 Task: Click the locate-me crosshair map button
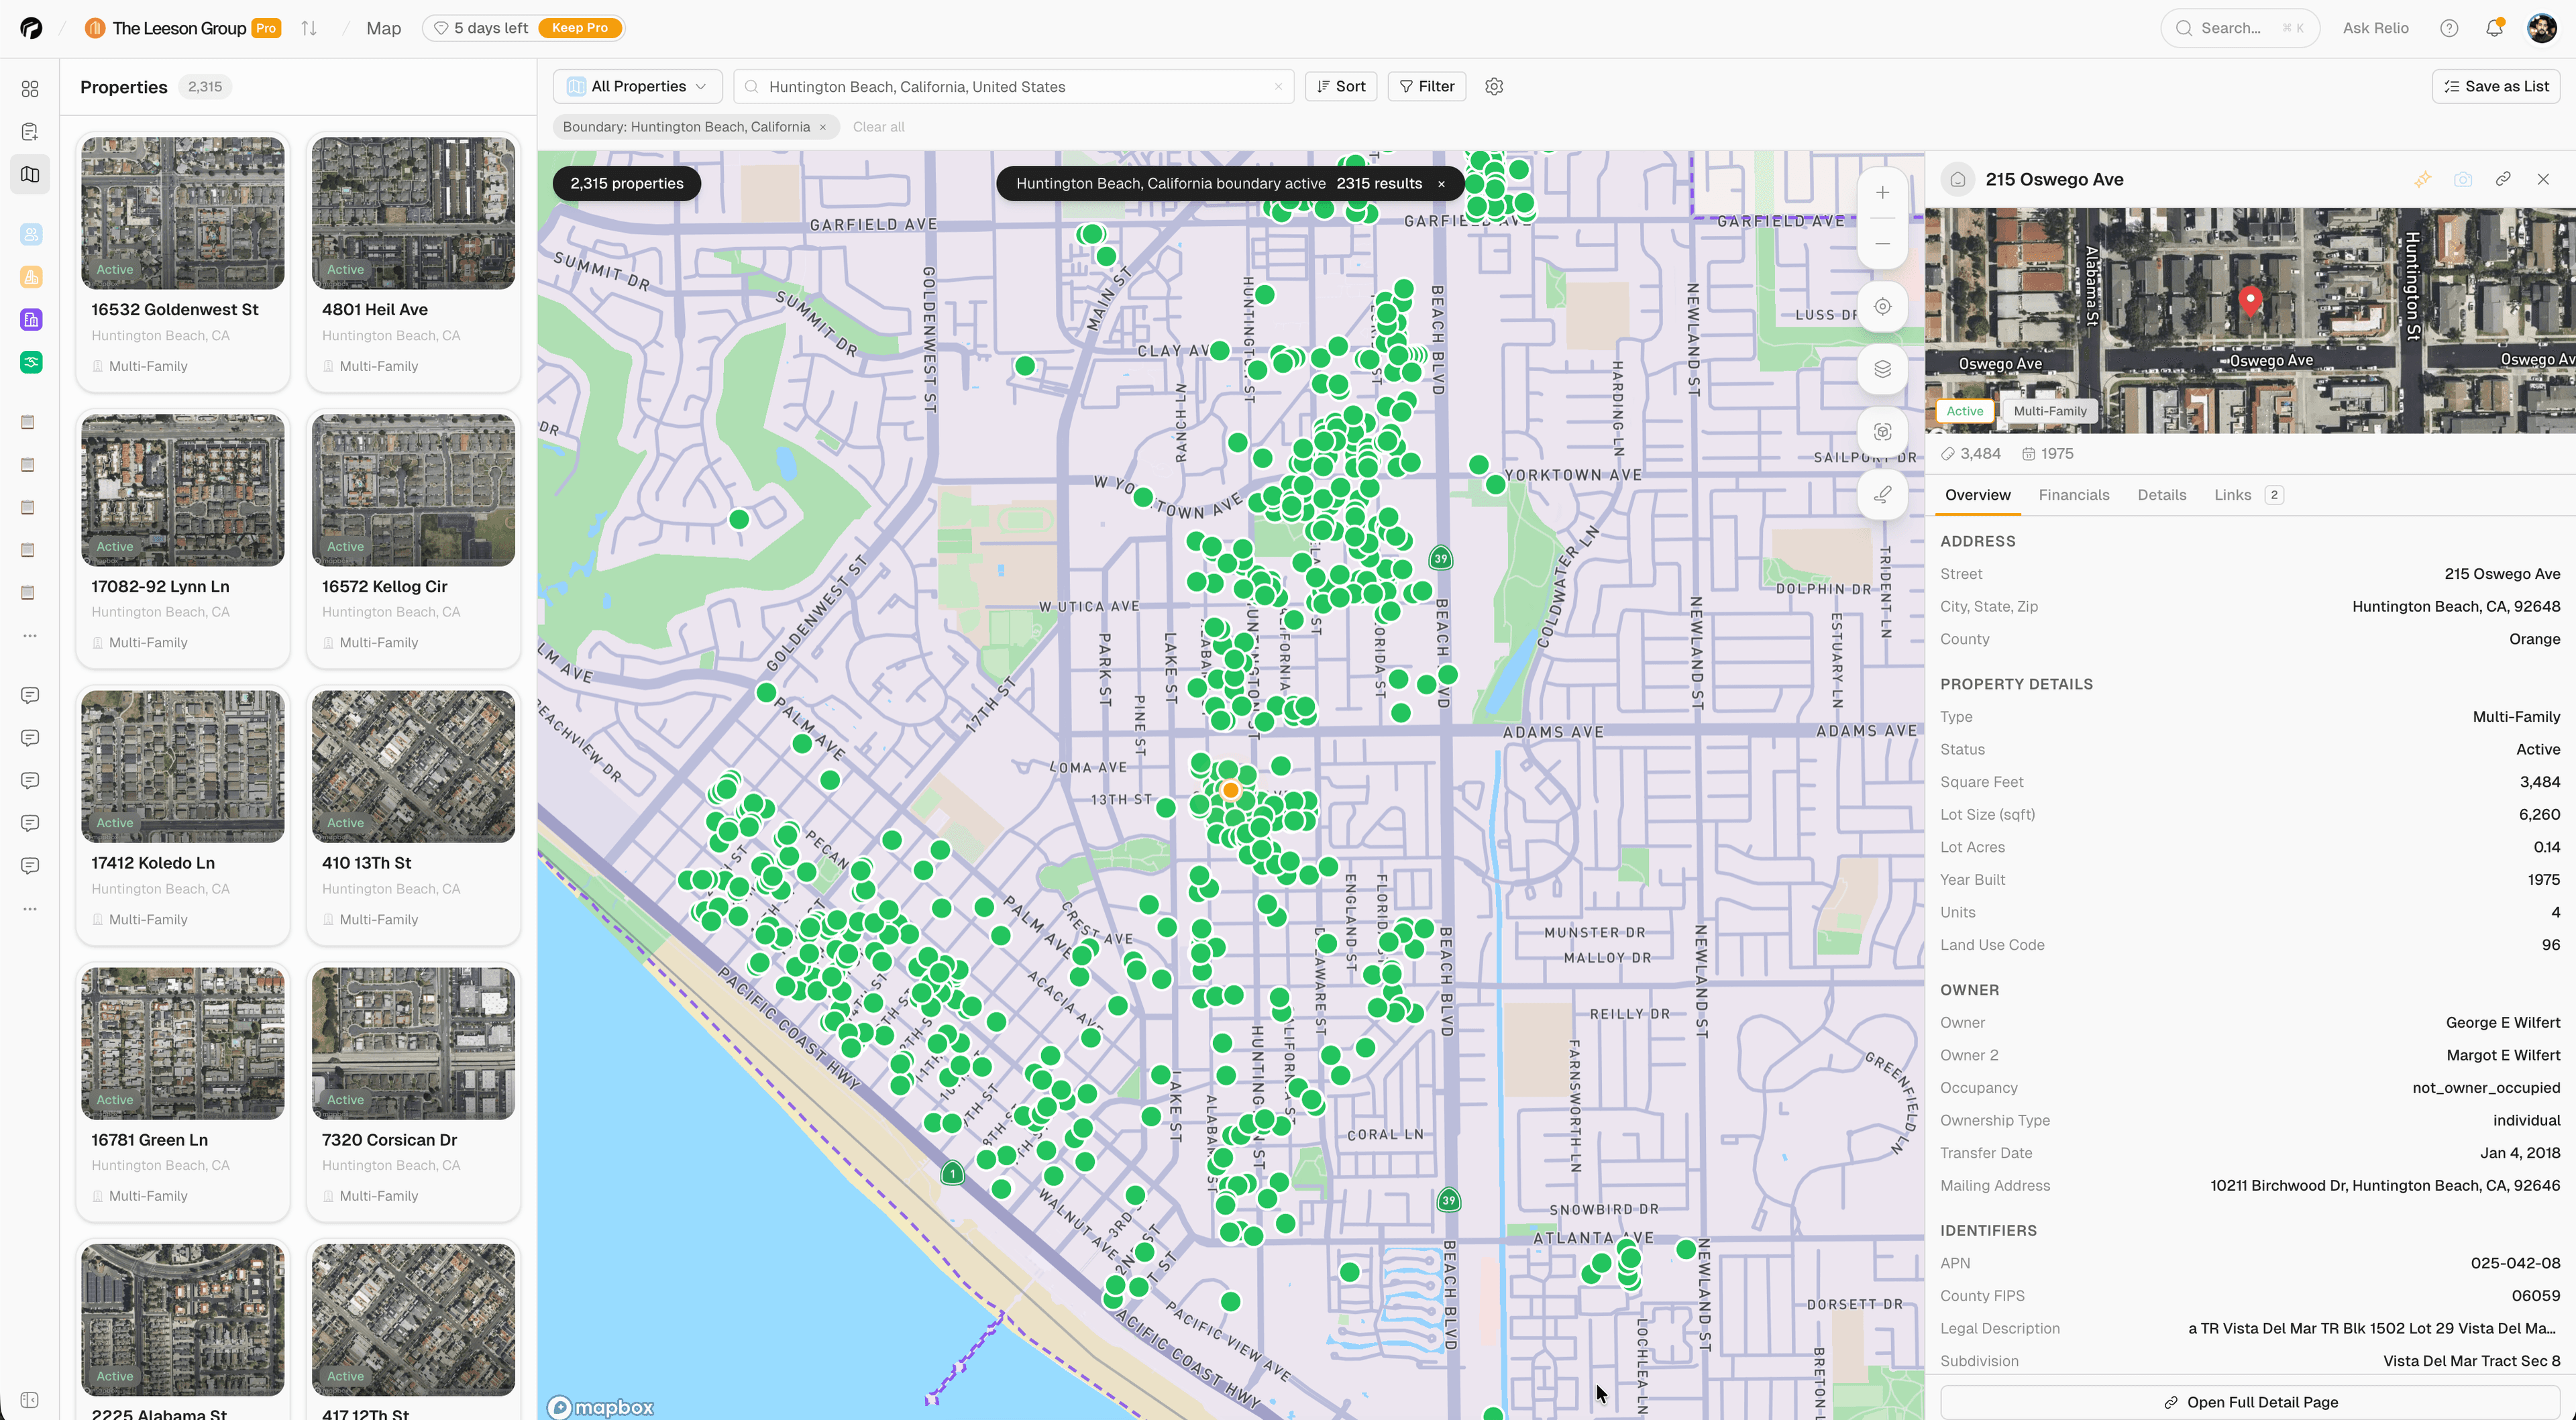[1882, 307]
